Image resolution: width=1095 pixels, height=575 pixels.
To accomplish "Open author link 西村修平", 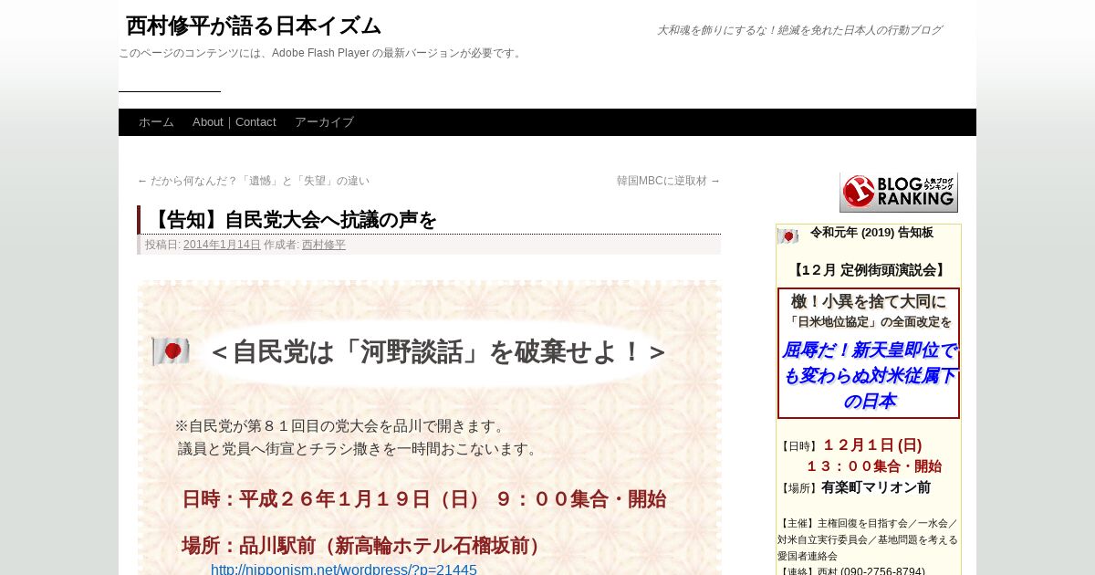I will click(x=324, y=245).
